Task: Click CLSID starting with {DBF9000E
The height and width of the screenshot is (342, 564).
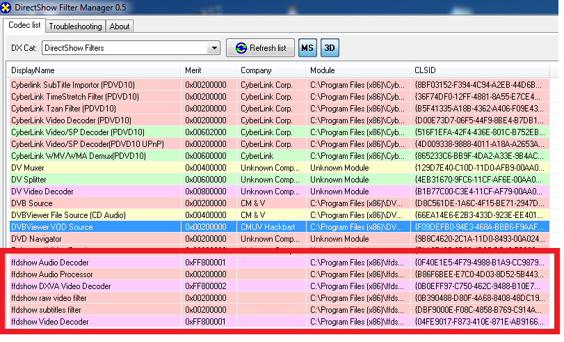Action: click(478, 310)
